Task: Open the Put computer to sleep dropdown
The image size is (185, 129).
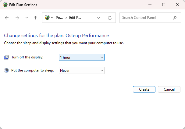Action: point(82,70)
